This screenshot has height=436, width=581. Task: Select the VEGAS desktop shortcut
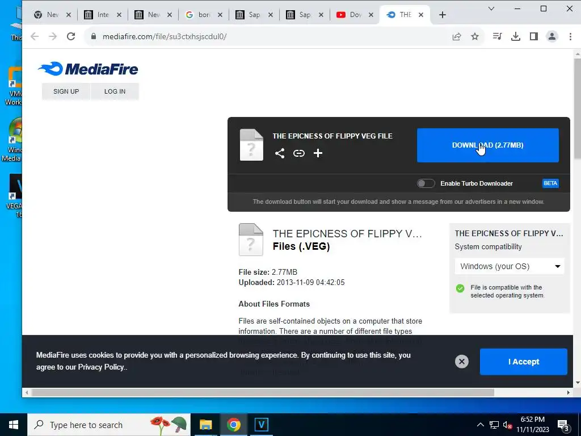[x=14, y=196]
